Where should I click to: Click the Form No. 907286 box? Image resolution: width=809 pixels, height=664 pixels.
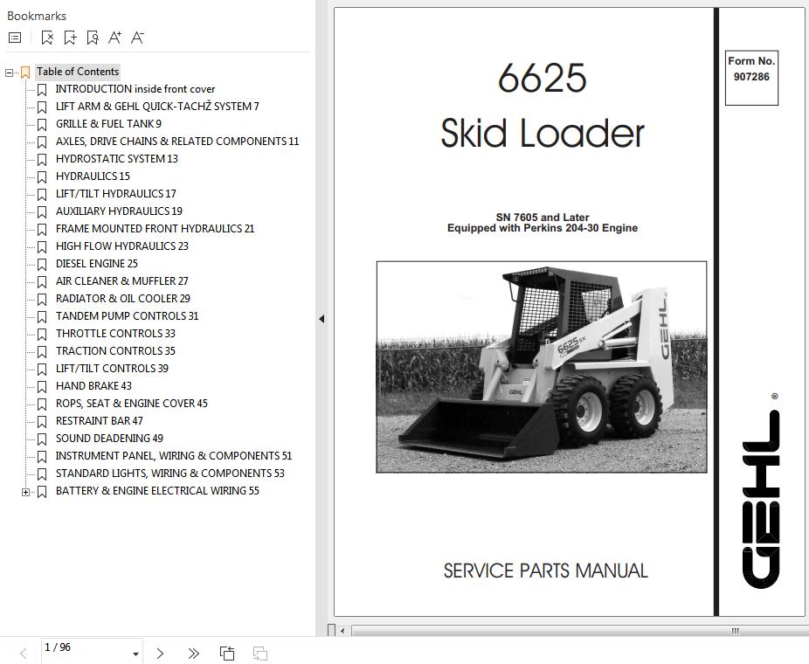click(751, 78)
